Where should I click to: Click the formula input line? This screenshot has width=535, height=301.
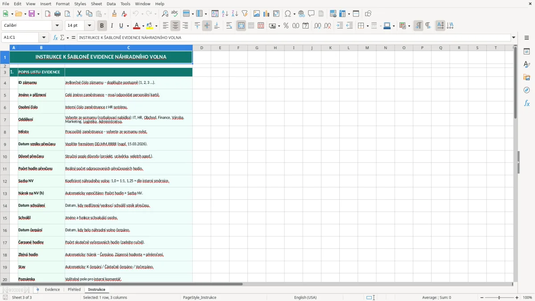tap(294, 37)
